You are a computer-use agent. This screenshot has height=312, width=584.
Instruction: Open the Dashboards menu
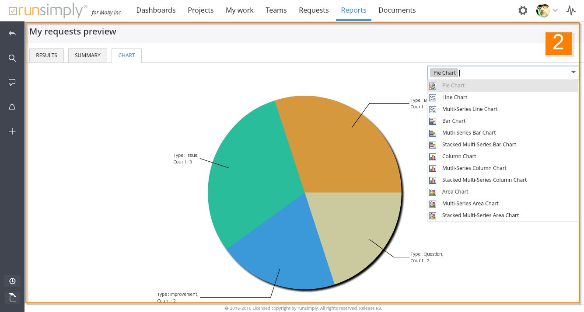[156, 10]
